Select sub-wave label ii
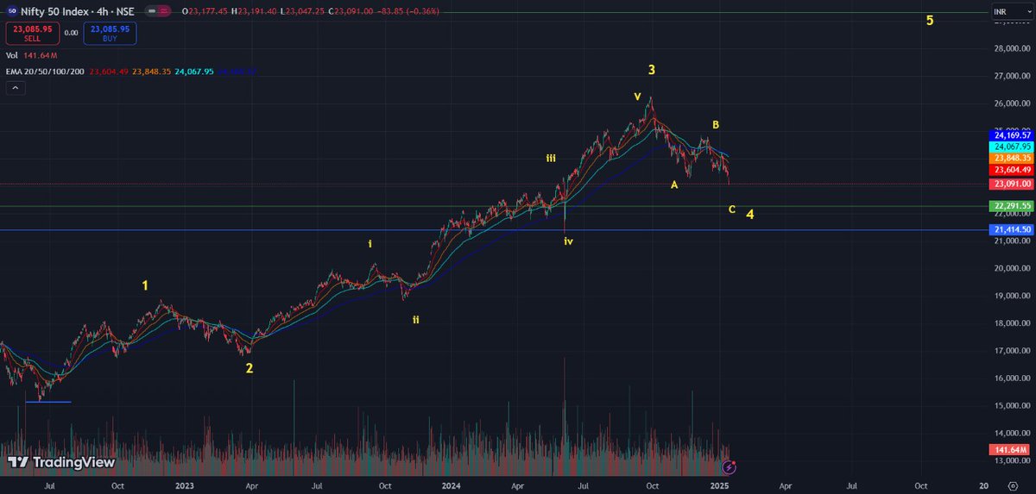This screenshot has height=494, width=1036. coord(416,319)
